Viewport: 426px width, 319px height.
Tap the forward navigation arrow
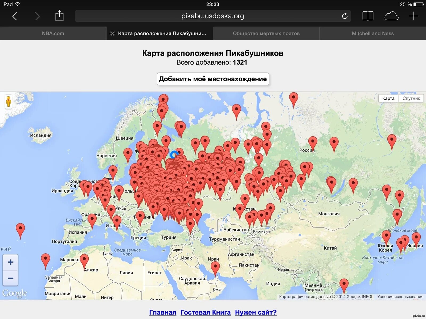coord(37,16)
